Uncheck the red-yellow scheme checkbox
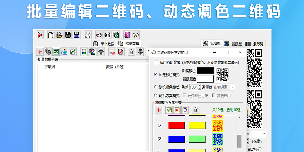Image resolution: width=304 pixels, height=152 pixels. (159, 126)
